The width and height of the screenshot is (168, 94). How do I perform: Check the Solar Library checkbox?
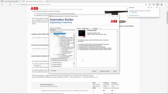coord(60,45)
